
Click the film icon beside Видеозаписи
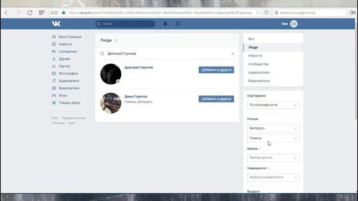click(54, 88)
